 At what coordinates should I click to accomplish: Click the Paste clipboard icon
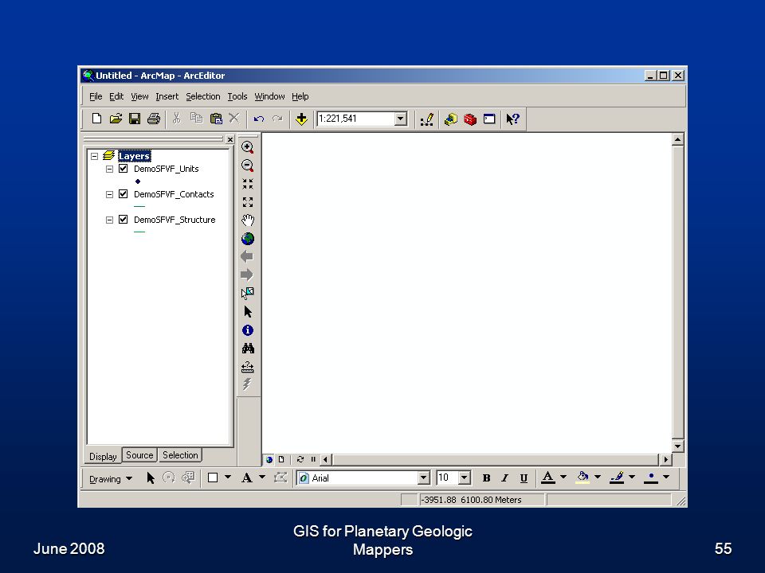click(216, 119)
